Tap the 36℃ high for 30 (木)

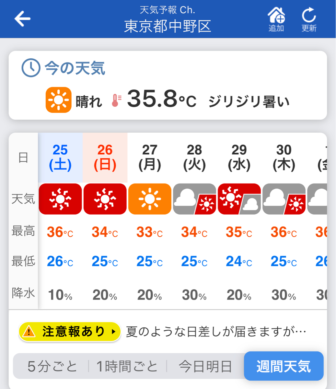coord(284,232)
